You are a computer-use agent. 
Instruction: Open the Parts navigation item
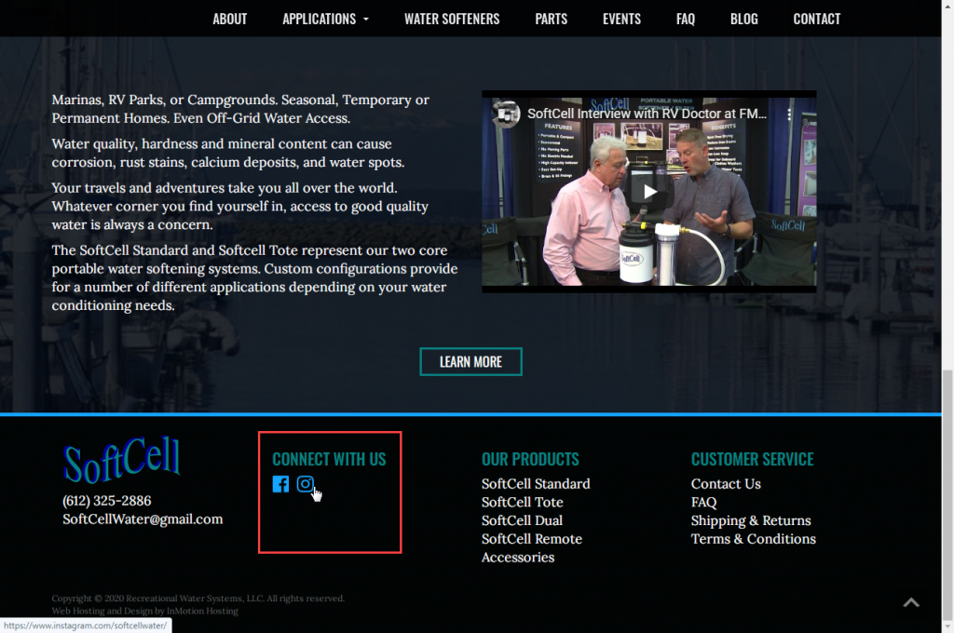pyautogui.click(x=552, y=19)
